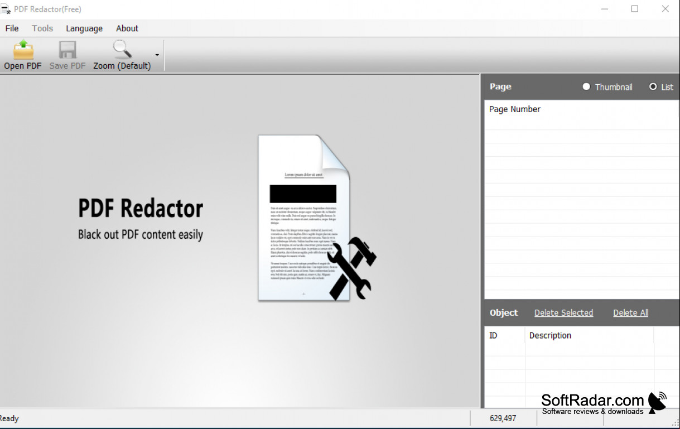Viewport: 680px width, 429px height.
Task: Open the Language menu
Action: click(84, 28)
